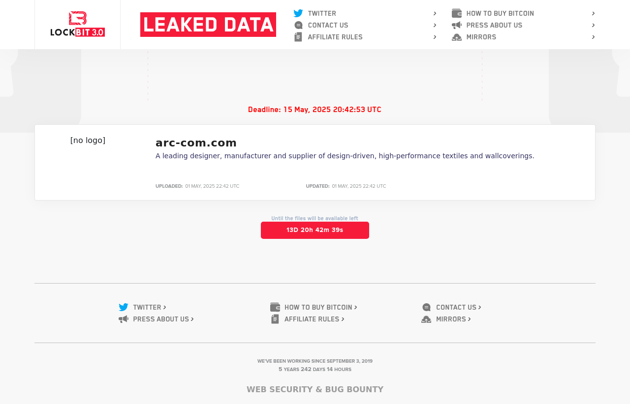Click the LockBit 3.0 logo
Image resolution: width=630 pixels, height=404 pixels.
[78, 24]
